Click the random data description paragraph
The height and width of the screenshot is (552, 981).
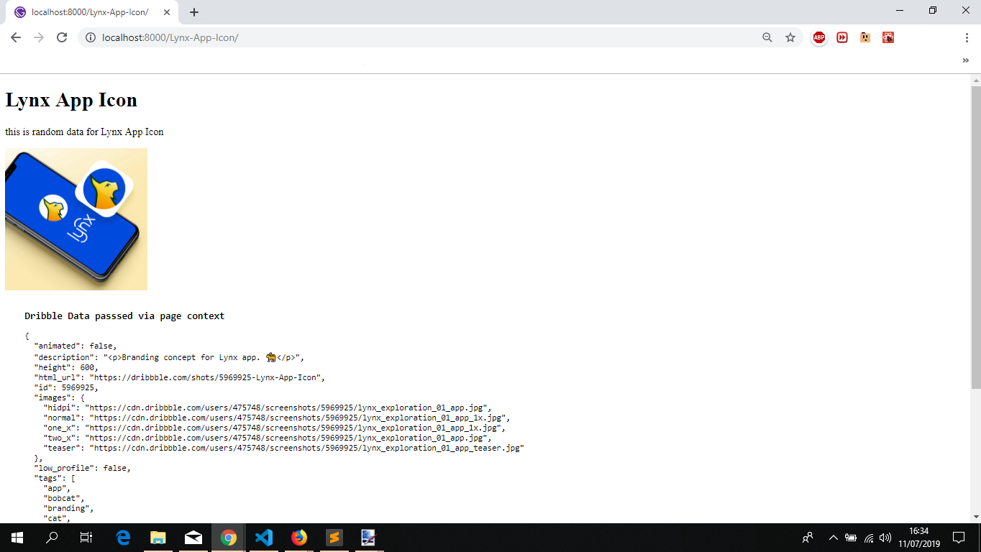84,132
